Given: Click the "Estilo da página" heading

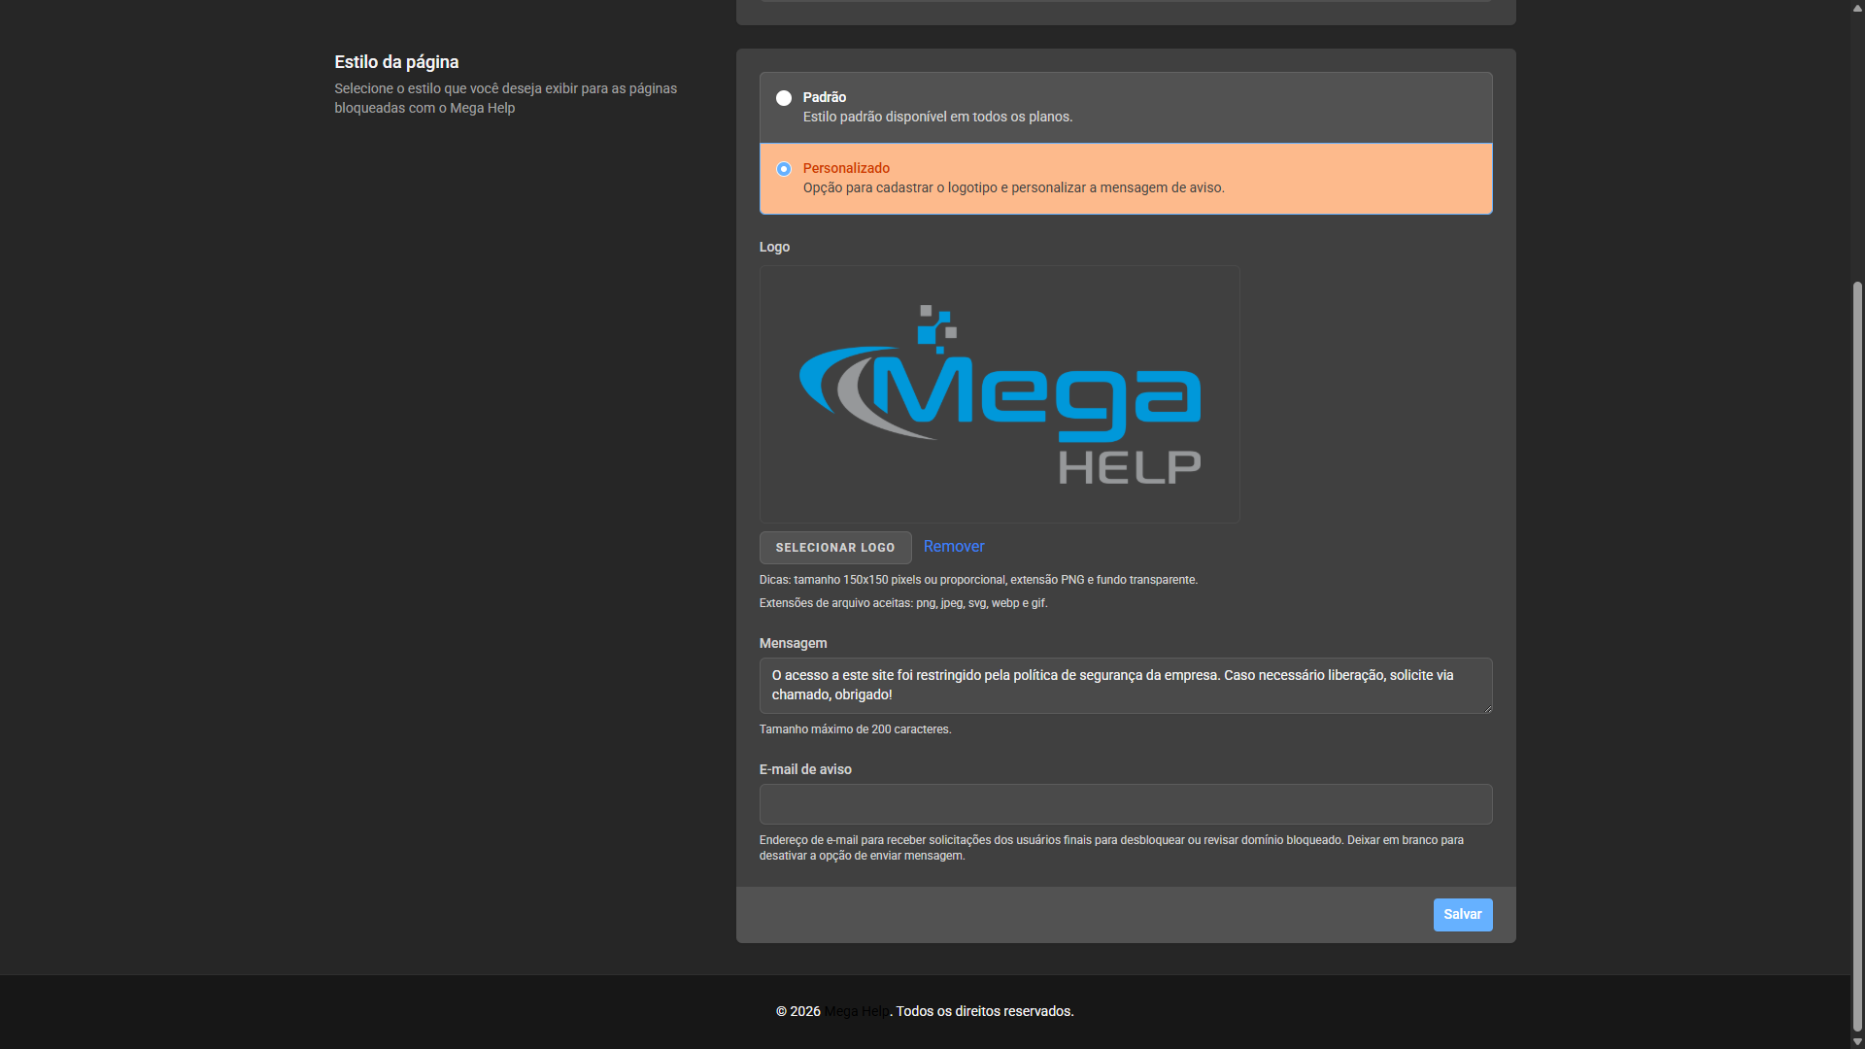Looking at the screenshot, I should (396, 62).
